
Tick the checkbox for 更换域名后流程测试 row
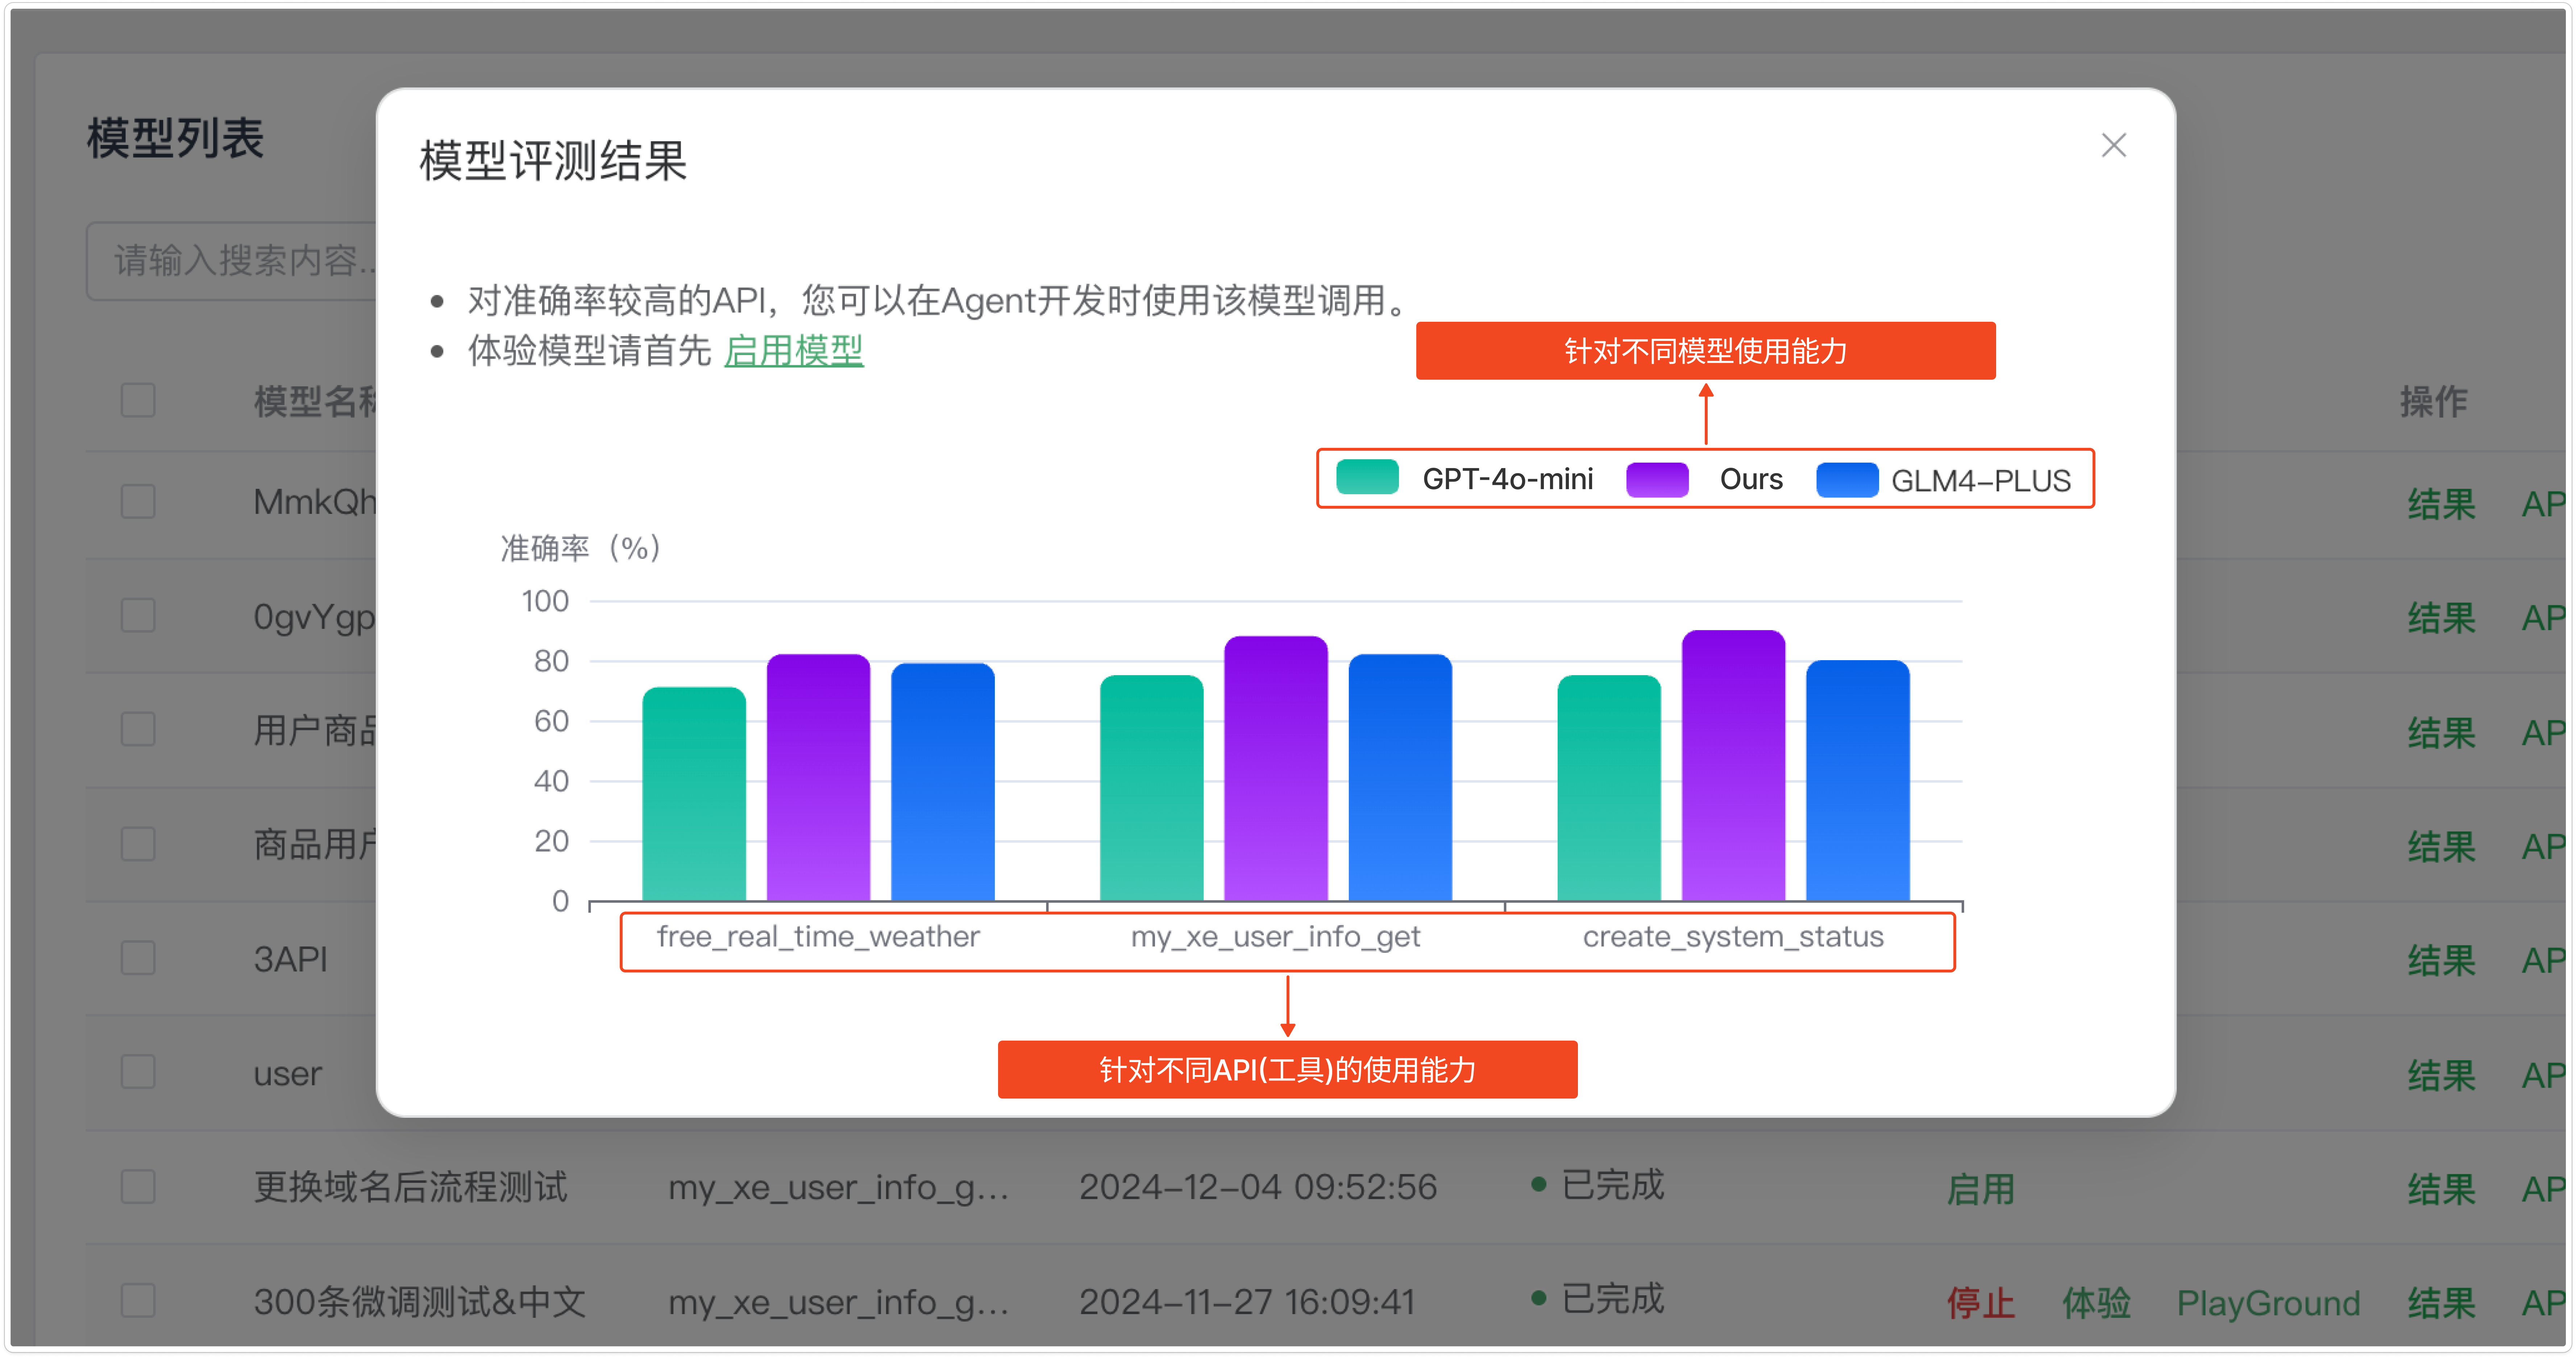[x=138, y=1187]
